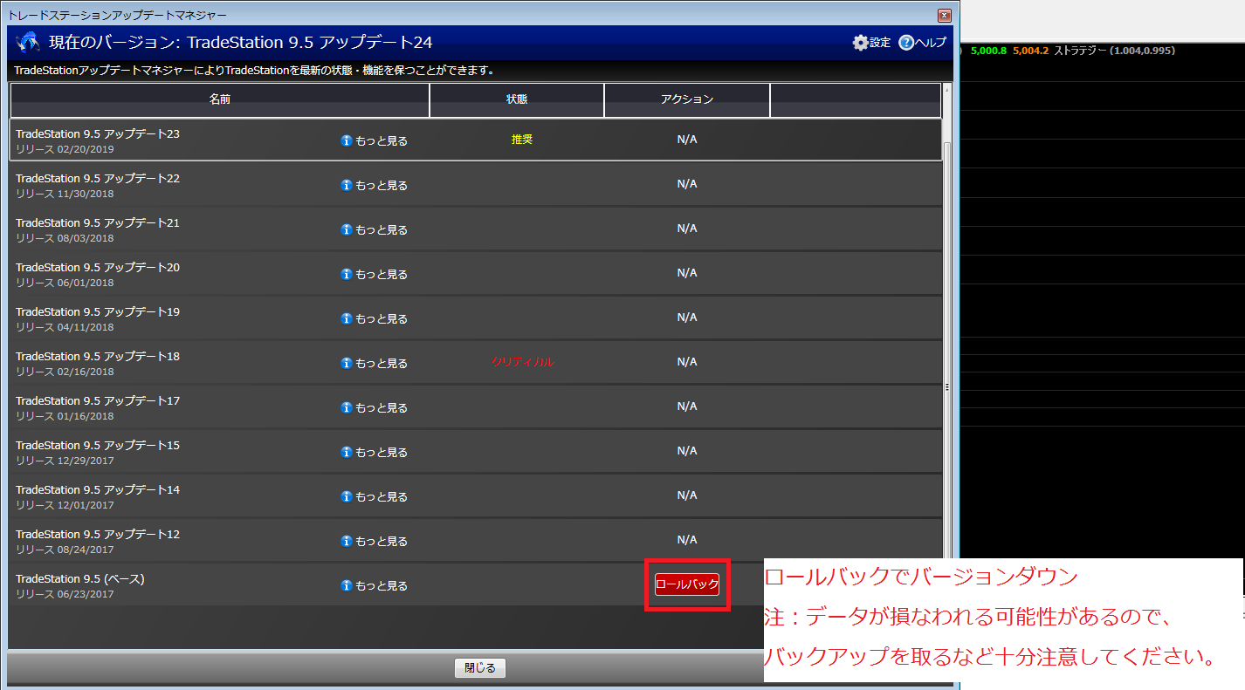
Task: Open もっと見る link for アップデート15
Action: (x=382, y=452)
